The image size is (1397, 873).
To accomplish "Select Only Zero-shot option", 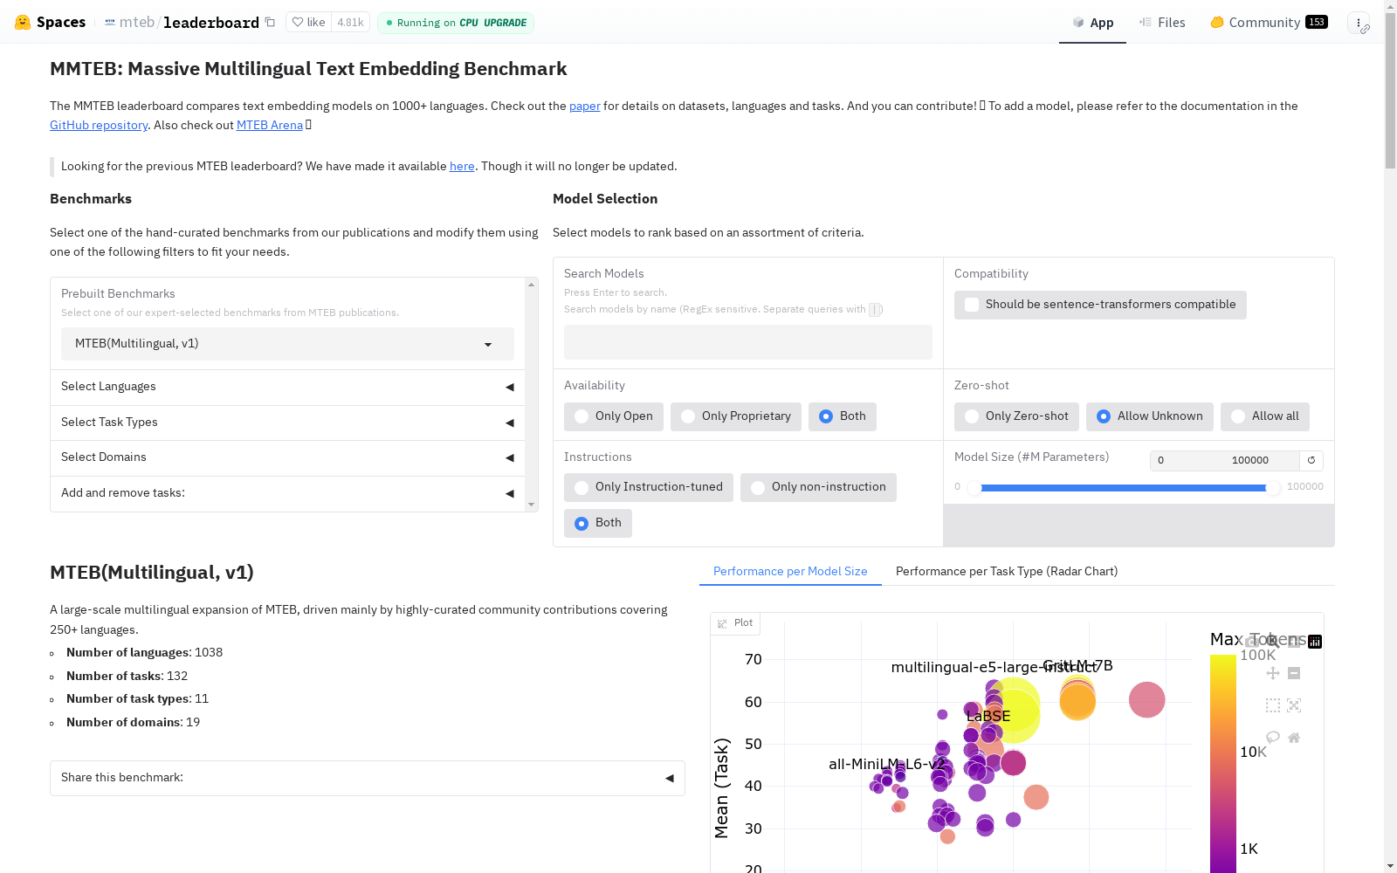I will (1016, 416).
